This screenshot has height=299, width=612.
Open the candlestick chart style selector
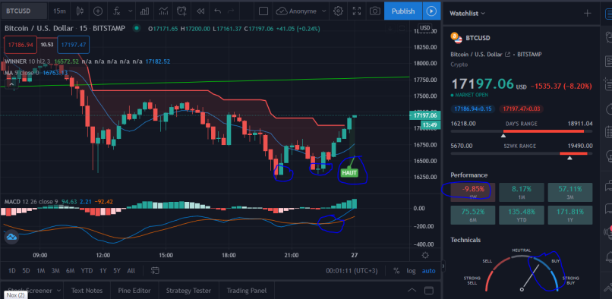(x=80, y=11)
